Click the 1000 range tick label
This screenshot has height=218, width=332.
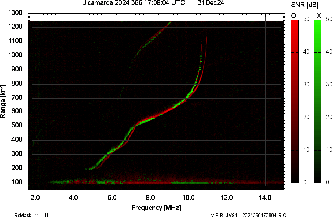pyautogui.click(x=15, y=55)
